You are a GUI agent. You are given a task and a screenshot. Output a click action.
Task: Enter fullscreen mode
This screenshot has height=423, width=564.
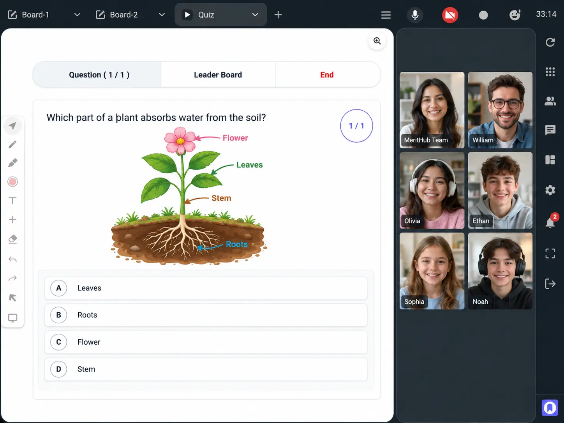[550, 254]
